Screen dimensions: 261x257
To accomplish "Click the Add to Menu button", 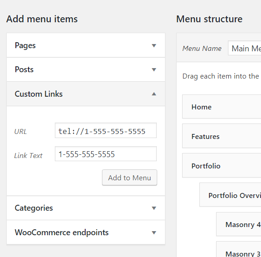I will pos(130,178).
